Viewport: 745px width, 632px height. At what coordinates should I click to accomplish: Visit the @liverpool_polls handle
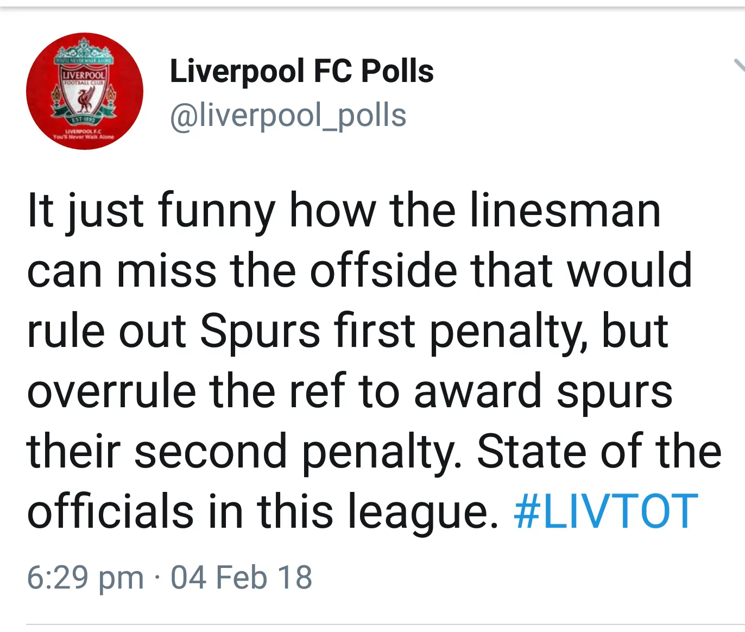(288, 115)
